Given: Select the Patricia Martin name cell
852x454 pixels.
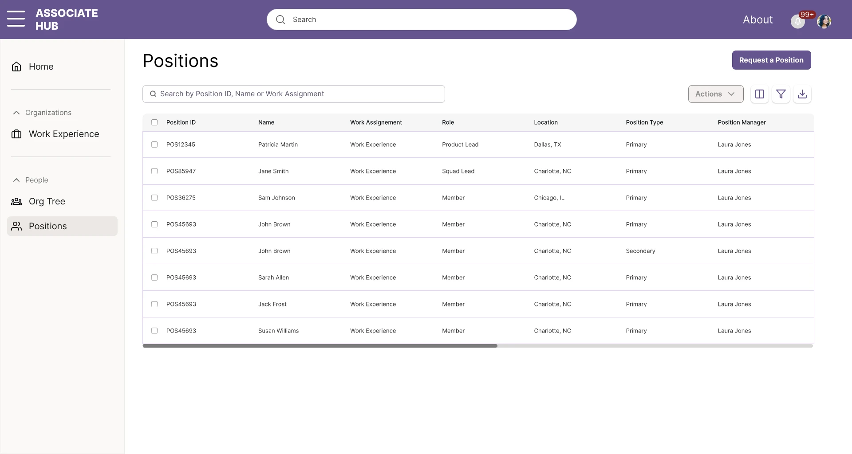Looking at the screenshot, I should tap(278, 145).
